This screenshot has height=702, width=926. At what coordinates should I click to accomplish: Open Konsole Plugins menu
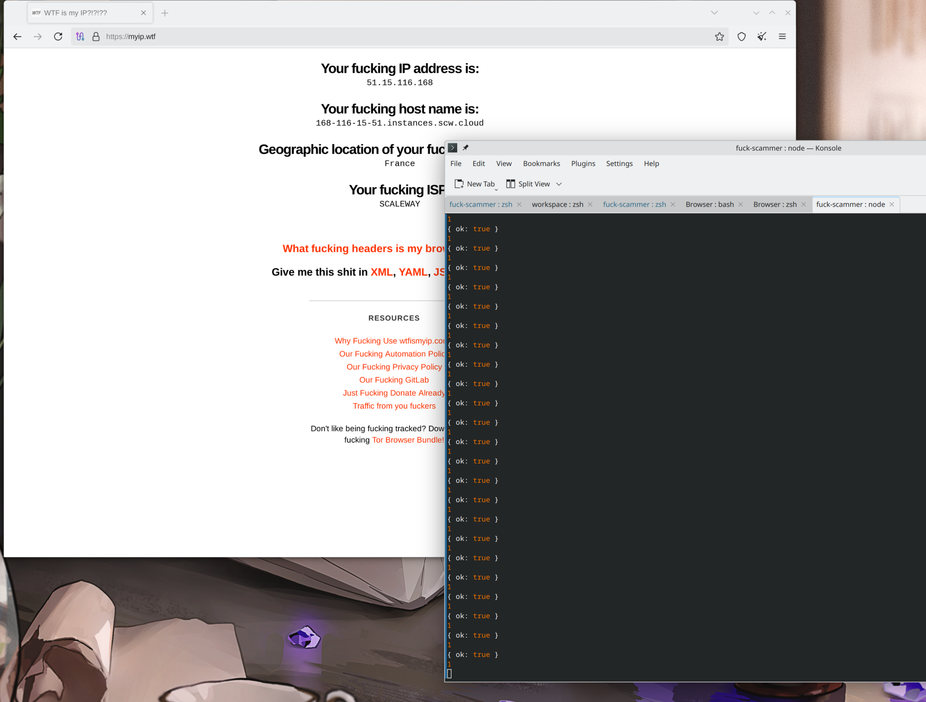click(x=583, y=163)
